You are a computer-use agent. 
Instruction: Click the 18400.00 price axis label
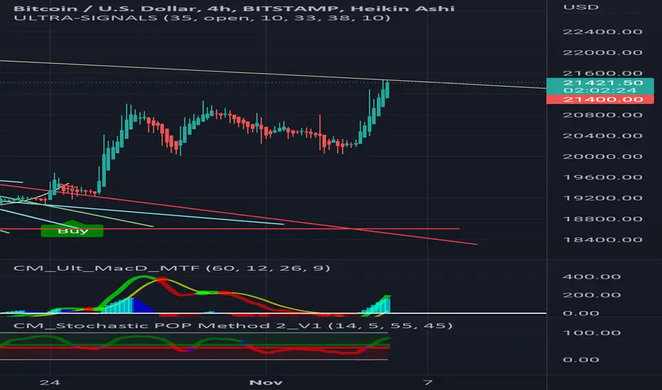coord(603,240)
